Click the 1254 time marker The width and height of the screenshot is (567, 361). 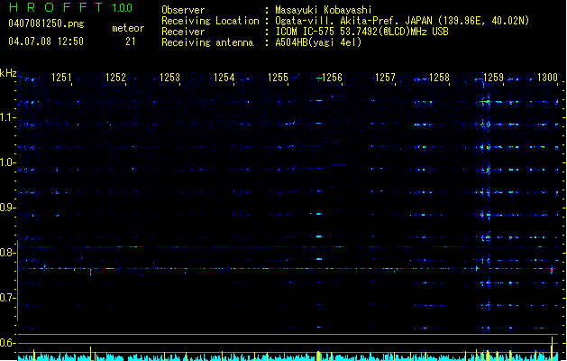(x=224, y=78)
